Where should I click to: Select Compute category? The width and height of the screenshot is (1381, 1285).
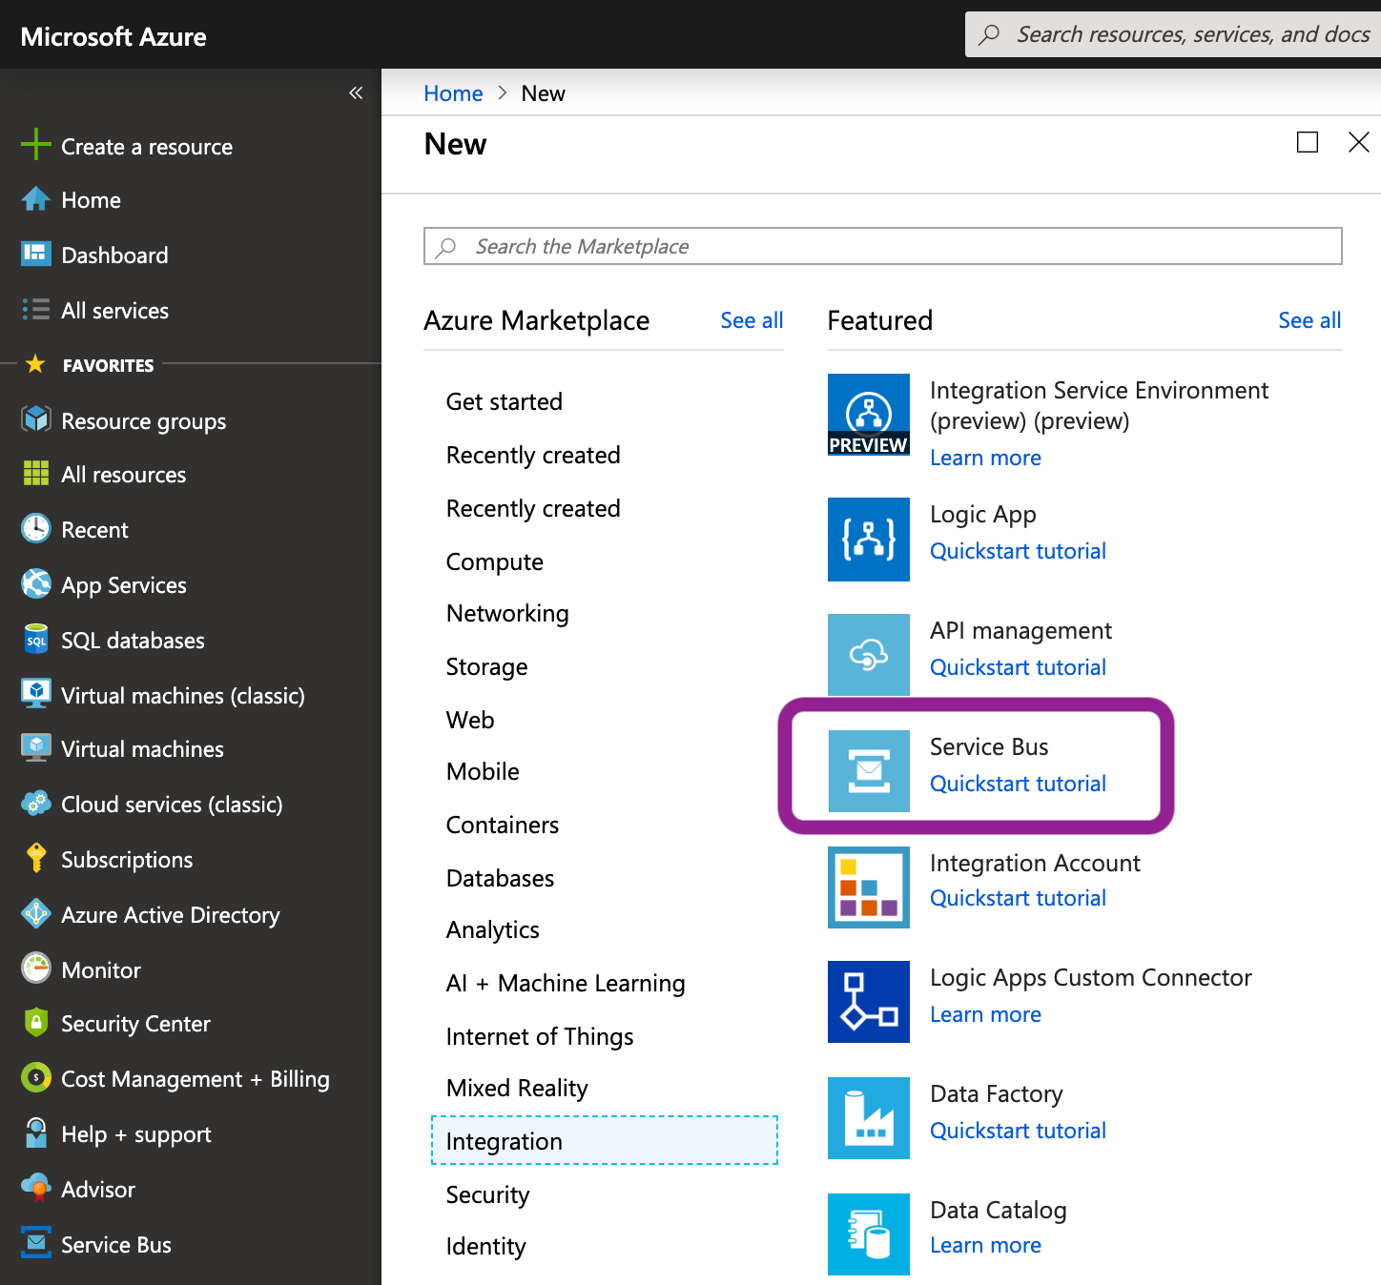(495, 561)
